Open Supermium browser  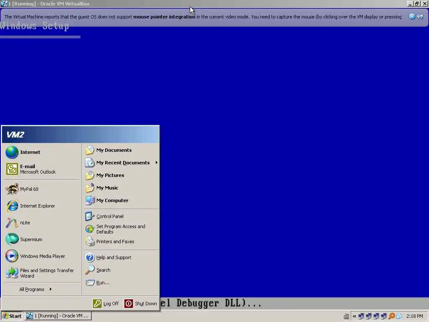tap(42, 239)
